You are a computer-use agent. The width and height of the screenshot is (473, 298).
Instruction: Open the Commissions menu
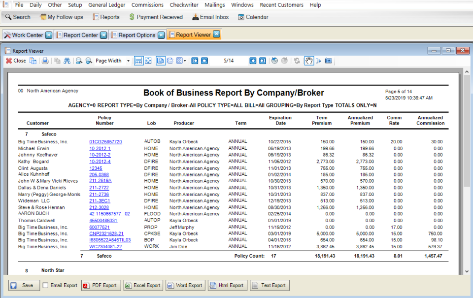coord(147,5)
